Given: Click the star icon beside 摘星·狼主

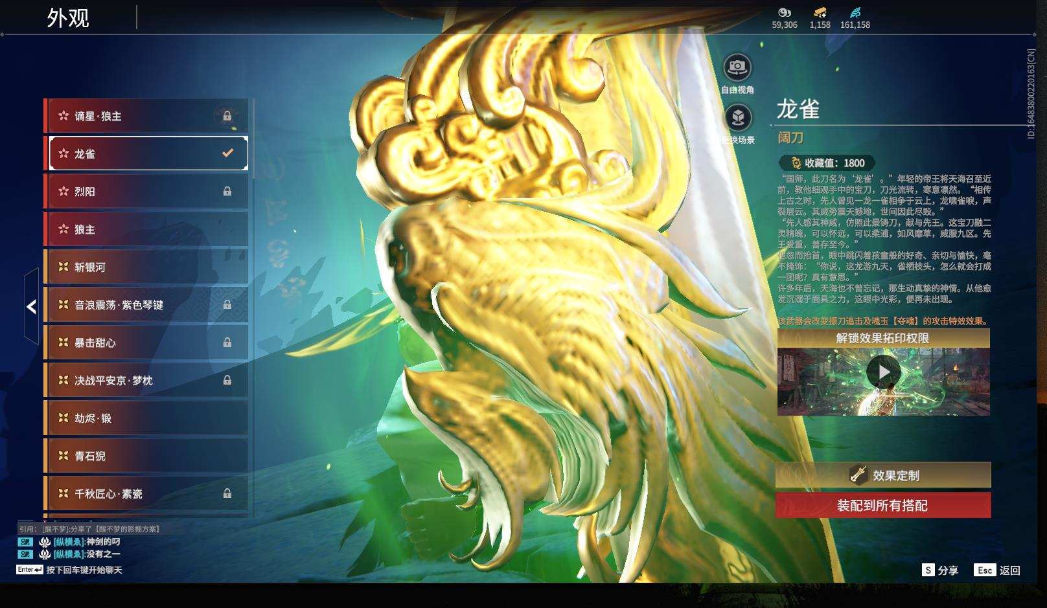Looking at the screenshot, I should coord(63,116).
